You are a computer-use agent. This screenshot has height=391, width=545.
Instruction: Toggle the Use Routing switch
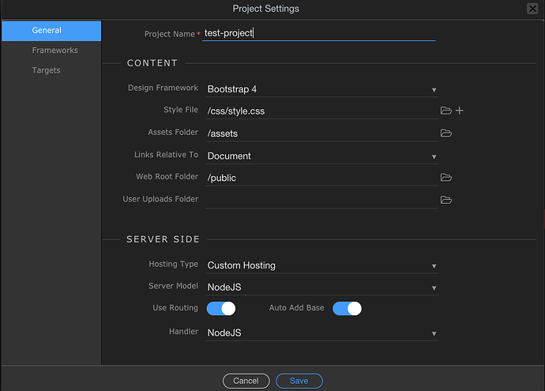point(221,308)
